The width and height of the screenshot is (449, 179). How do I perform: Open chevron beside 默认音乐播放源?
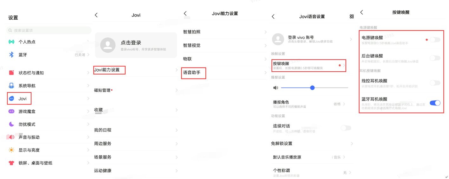click(344, 157)
